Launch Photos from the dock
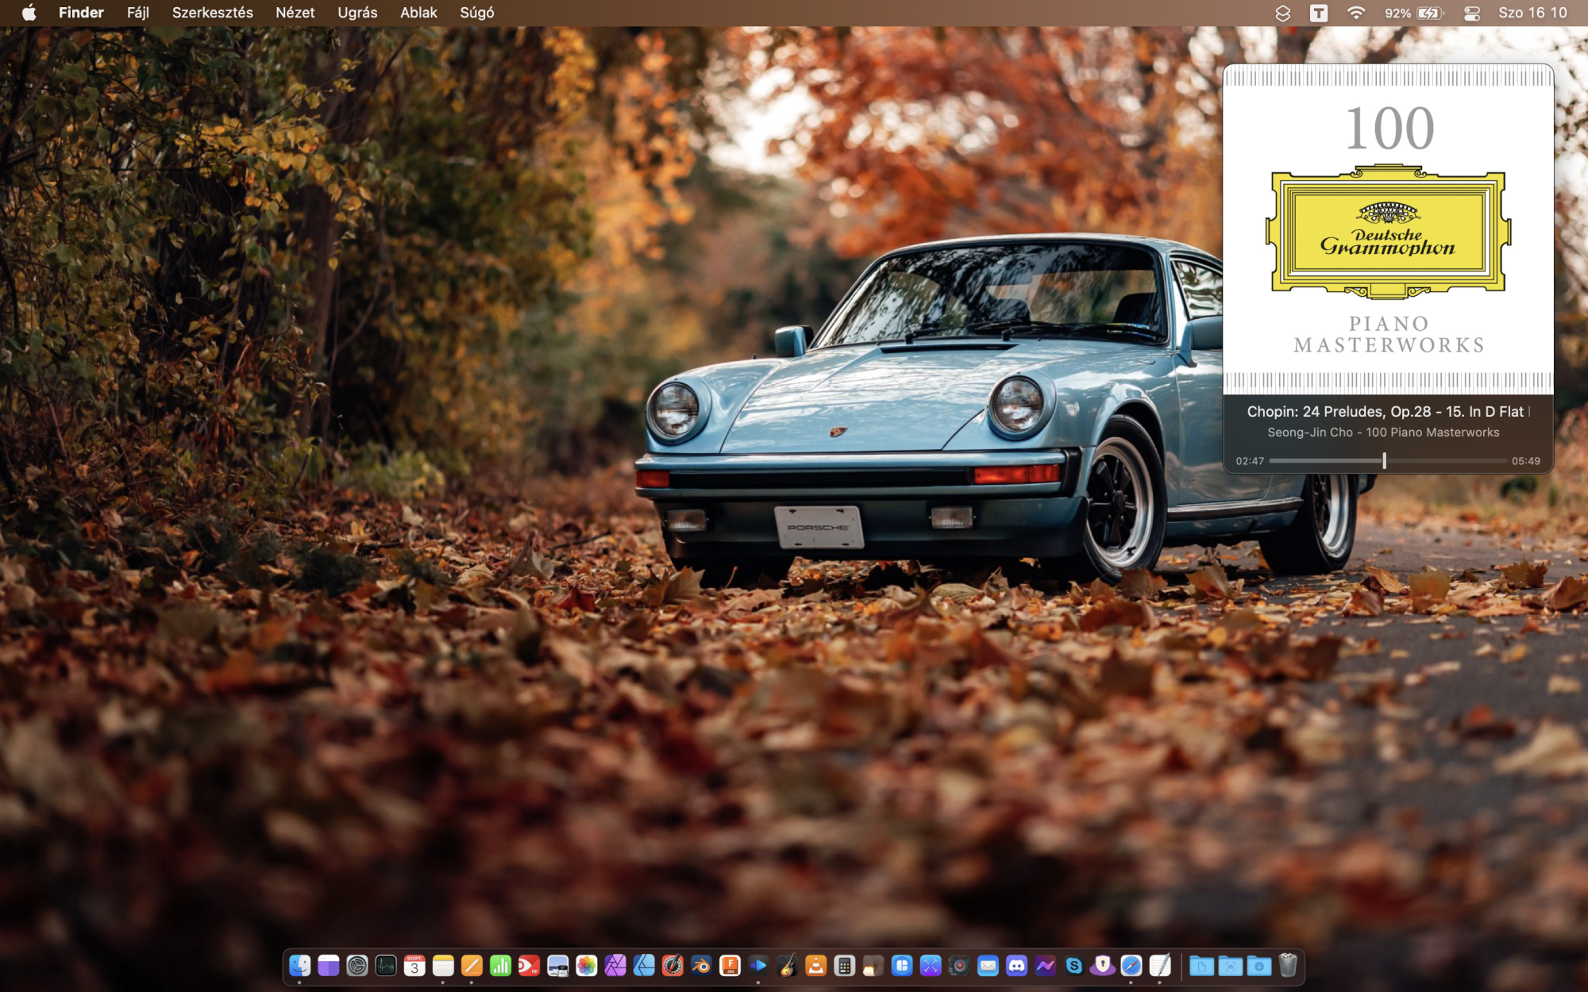 pyautogui.click(x=587, y=966)
